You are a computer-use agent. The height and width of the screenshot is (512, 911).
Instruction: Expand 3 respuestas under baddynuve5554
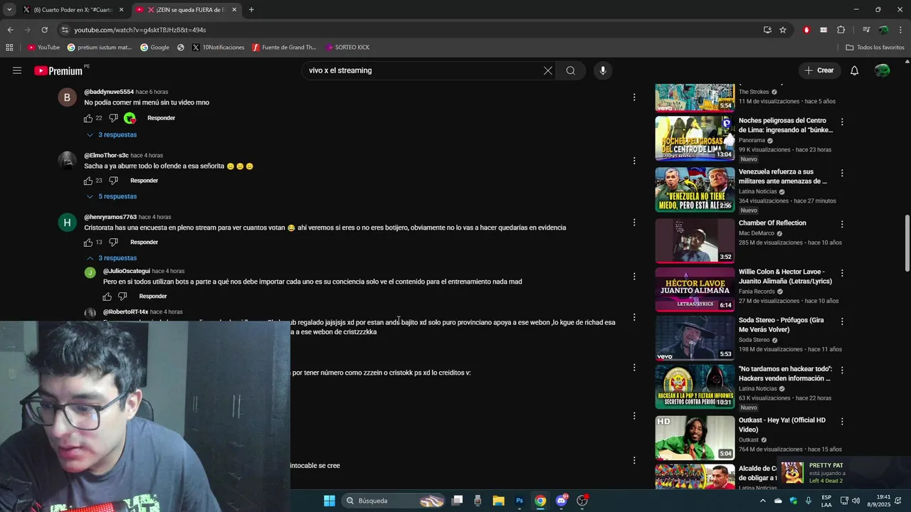pyautogui.click(x=112, y=135)
